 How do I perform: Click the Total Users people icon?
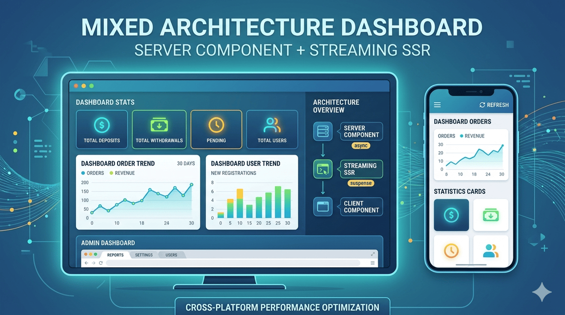coord(272,125)
